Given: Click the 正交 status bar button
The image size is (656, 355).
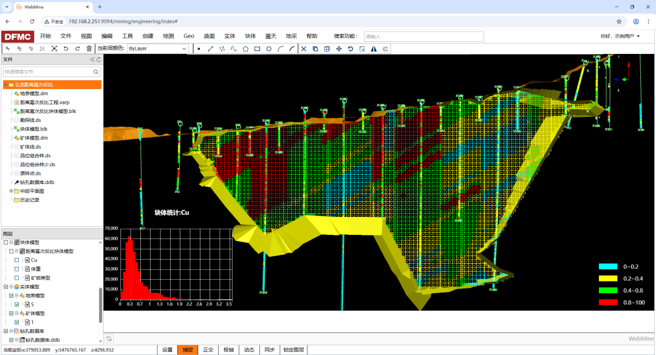Looking at the screenshot, I should tap(208, 350).
